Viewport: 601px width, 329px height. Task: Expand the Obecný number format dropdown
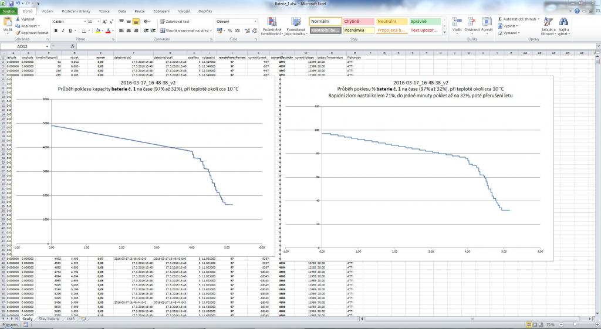pyautogui.click(x=255, y=22)
